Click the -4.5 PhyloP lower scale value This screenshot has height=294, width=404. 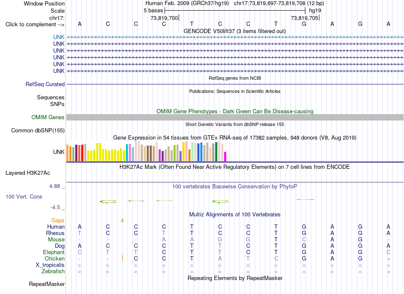(x=55, y=207)
